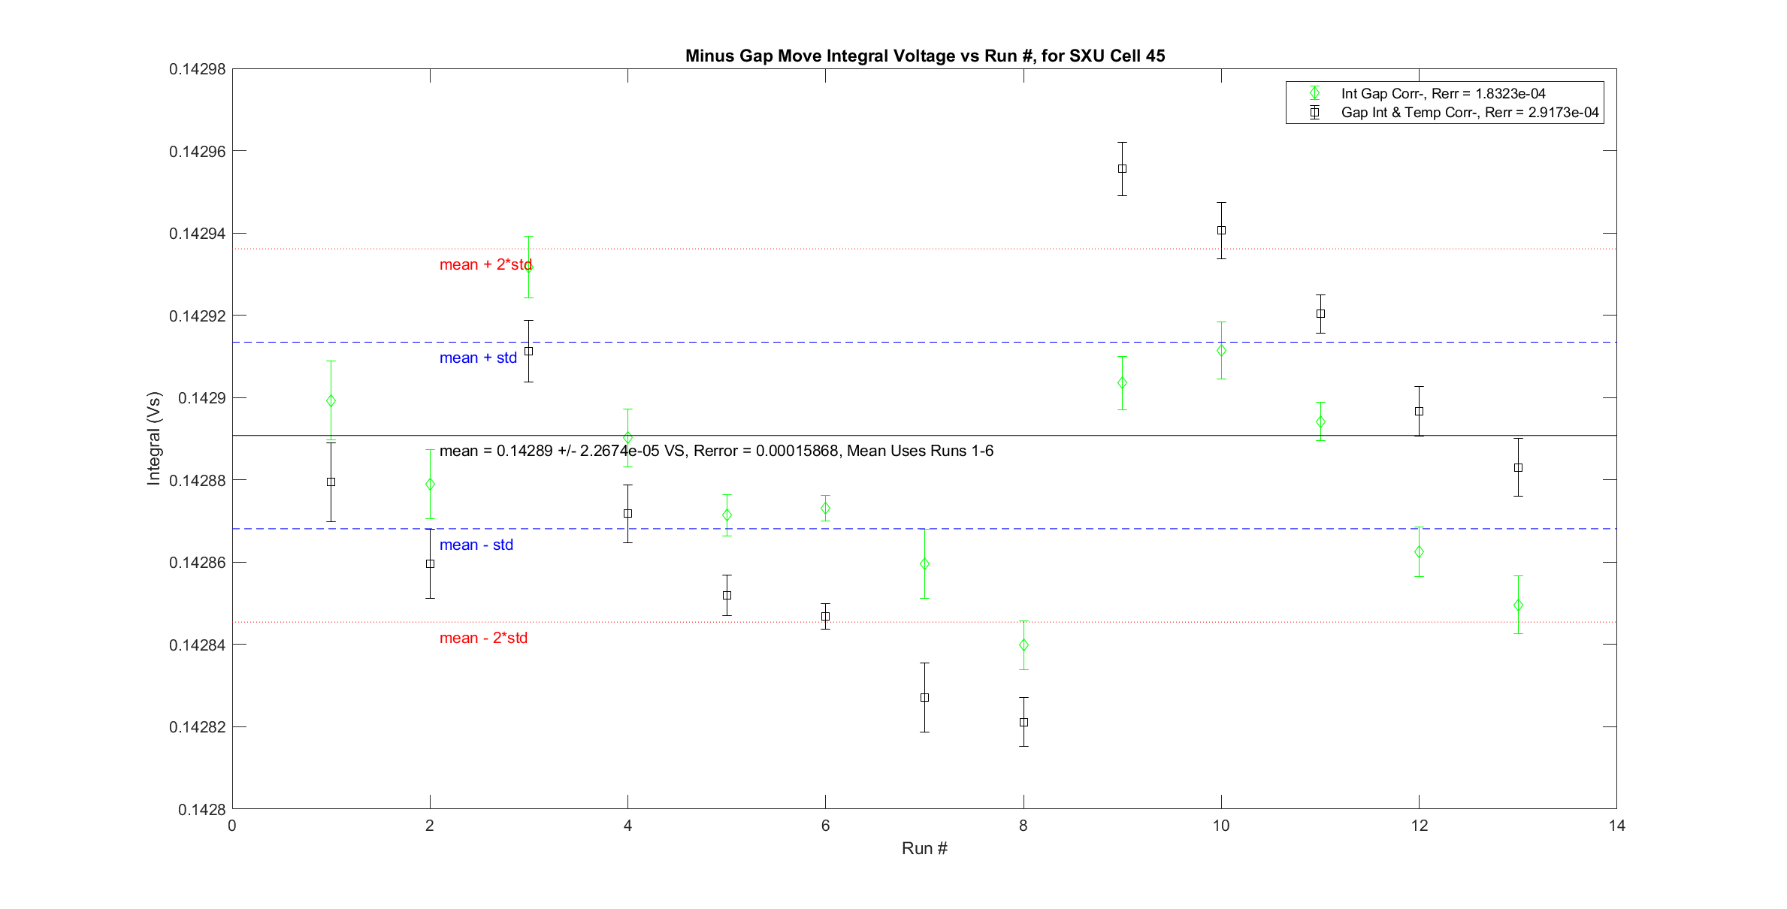Click black square legend marker icon
Screen dimensions: 1787x909
[1314, 113]
